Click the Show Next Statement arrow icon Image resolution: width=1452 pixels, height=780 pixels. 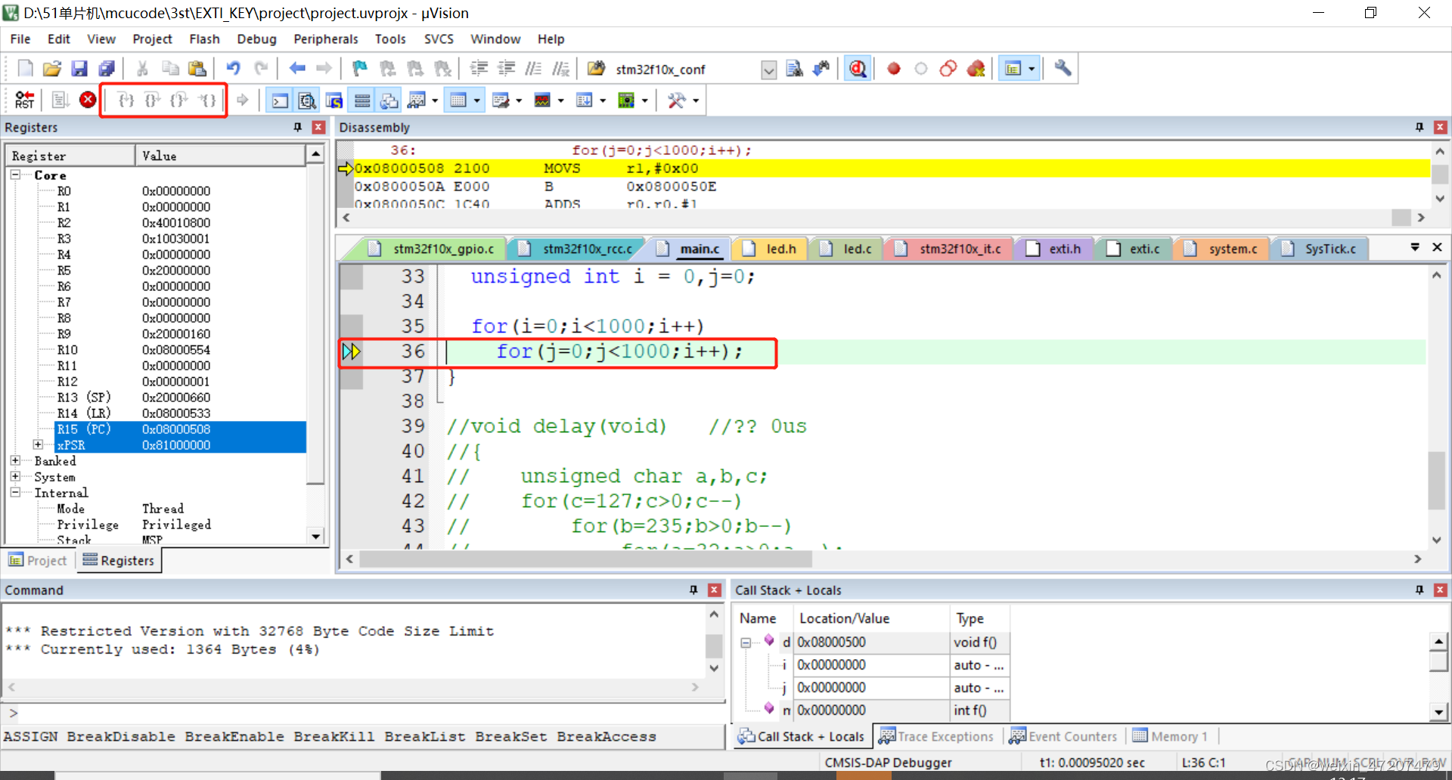[243, 99]
